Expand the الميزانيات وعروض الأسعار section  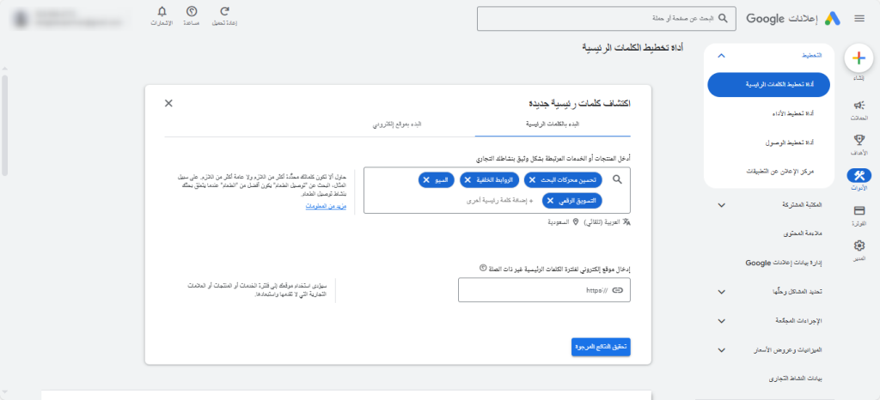click(720, 349)
